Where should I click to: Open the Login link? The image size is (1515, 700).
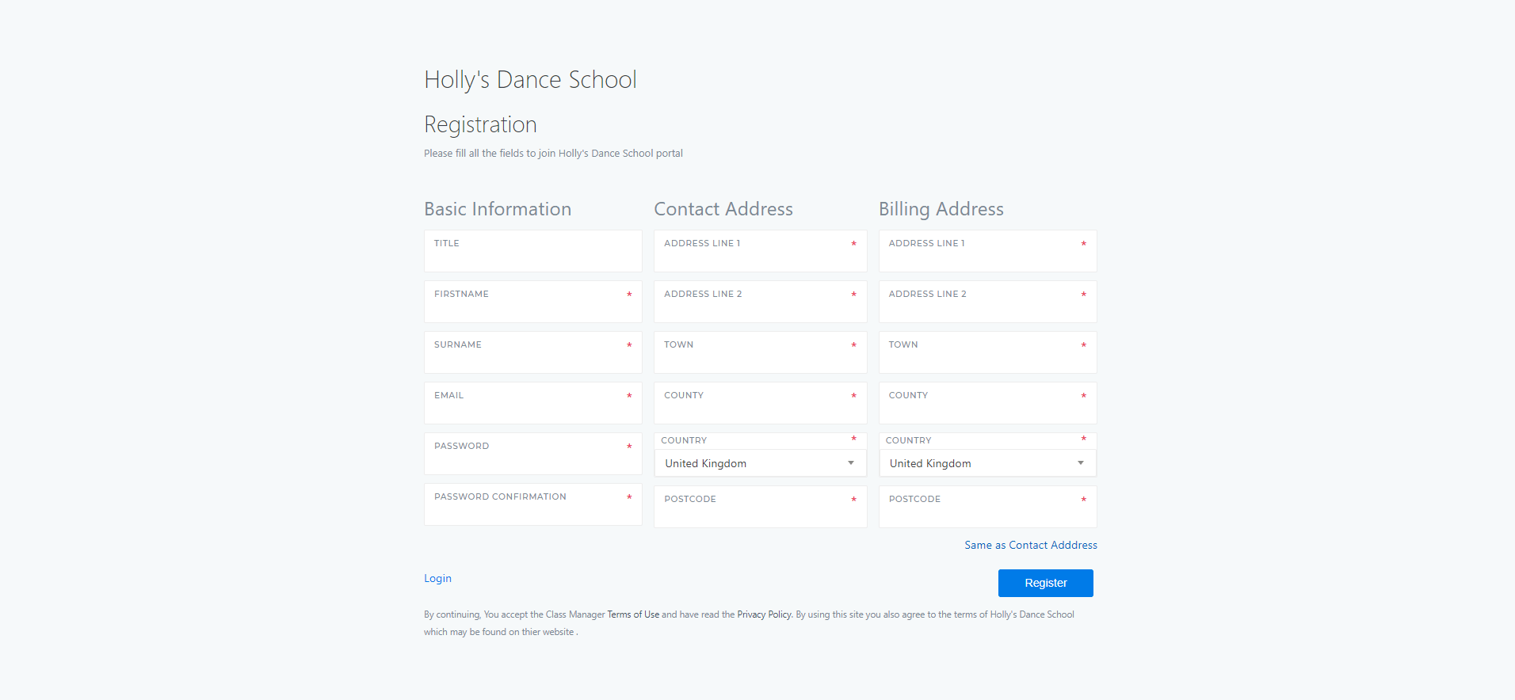click(437, 578)
